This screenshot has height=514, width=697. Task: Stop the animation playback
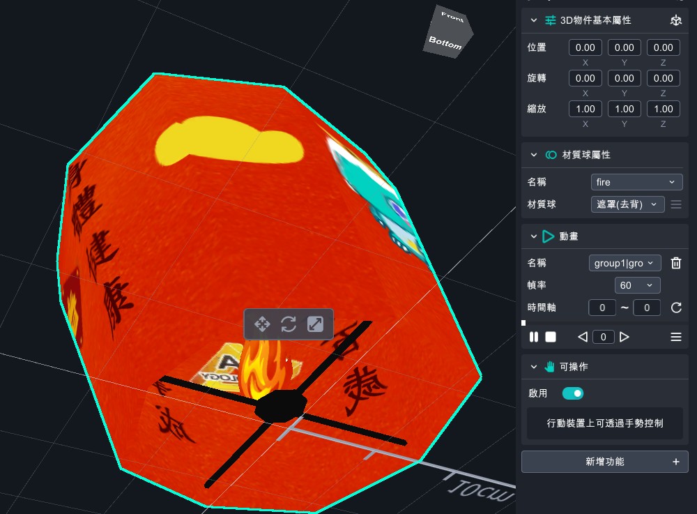click(551, 337)
